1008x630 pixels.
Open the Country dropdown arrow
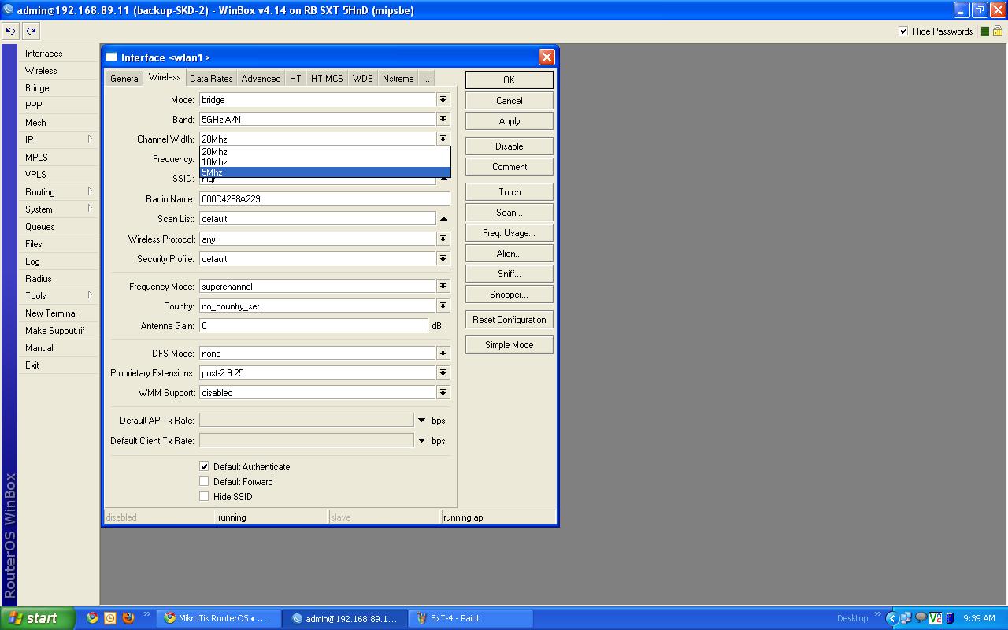443,306
